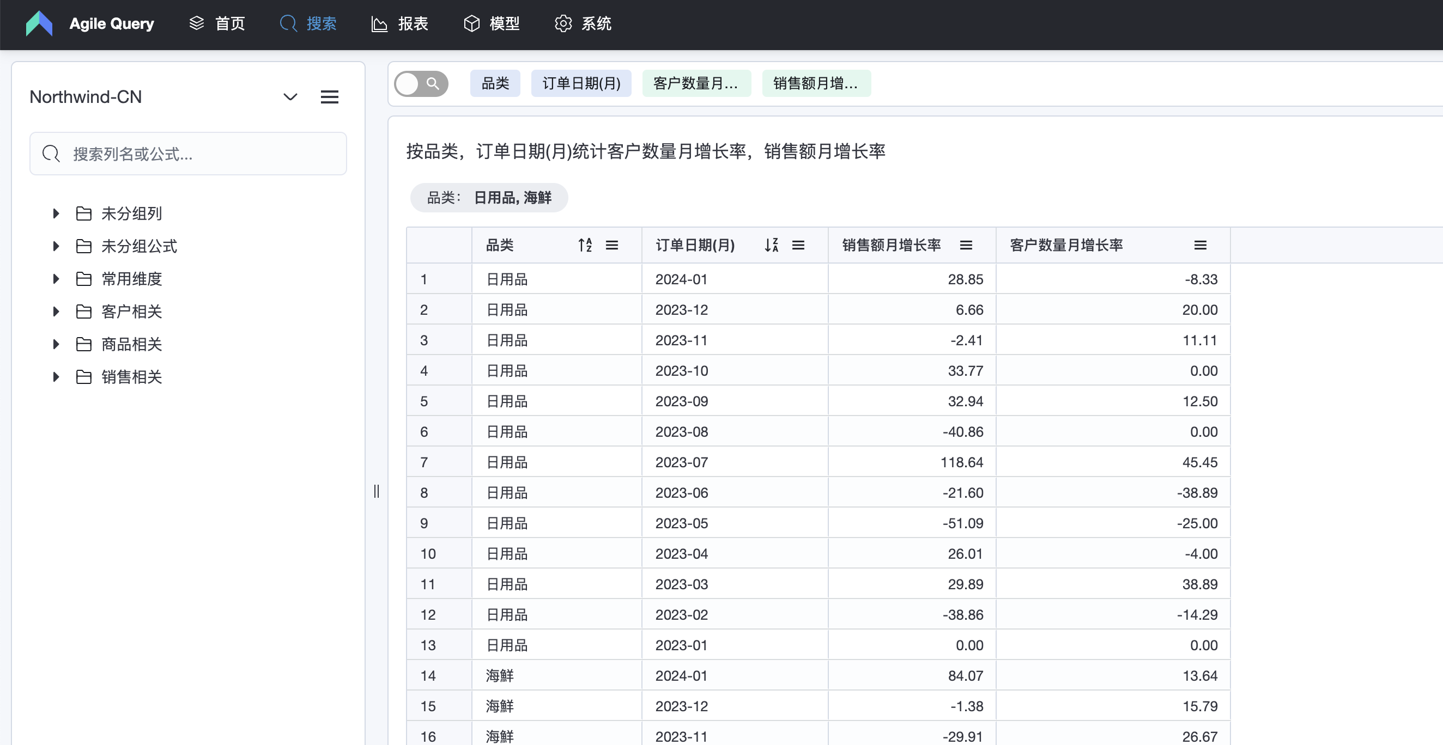1443x745 pixels.
Task: Expand the 销售相关 folder
Action: pyautogui.click(x=56, y=377)
